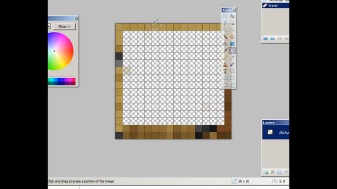The image size is (337, 189).
Task: Select the Gradient tool
Action: (232, 44)
